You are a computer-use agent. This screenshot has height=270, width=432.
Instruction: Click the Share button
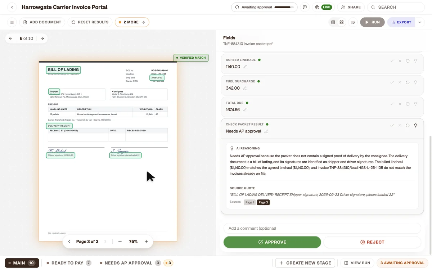pyautogui.click(x=351, y=7)
